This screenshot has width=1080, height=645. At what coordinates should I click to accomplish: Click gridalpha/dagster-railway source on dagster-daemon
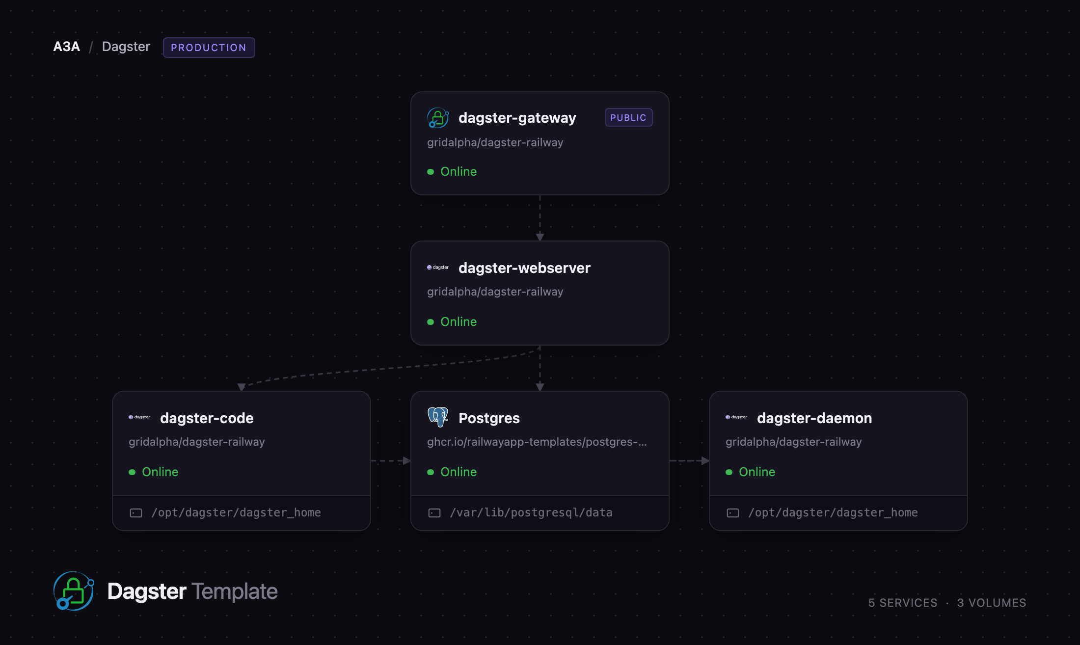click(793, 442)
